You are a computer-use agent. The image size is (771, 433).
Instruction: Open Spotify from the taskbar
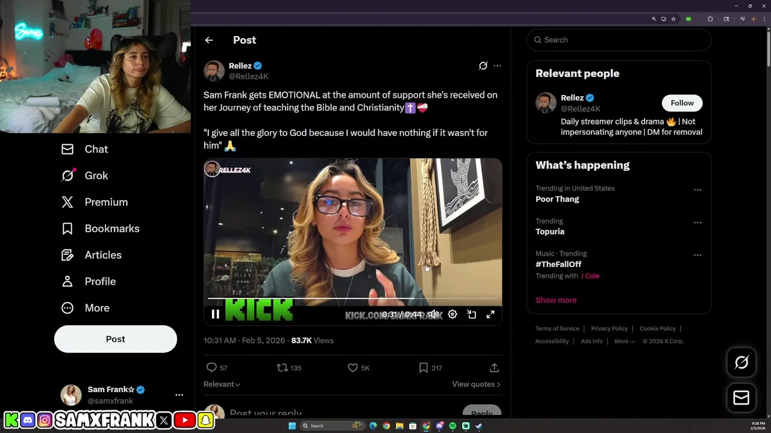pos(452,426)
